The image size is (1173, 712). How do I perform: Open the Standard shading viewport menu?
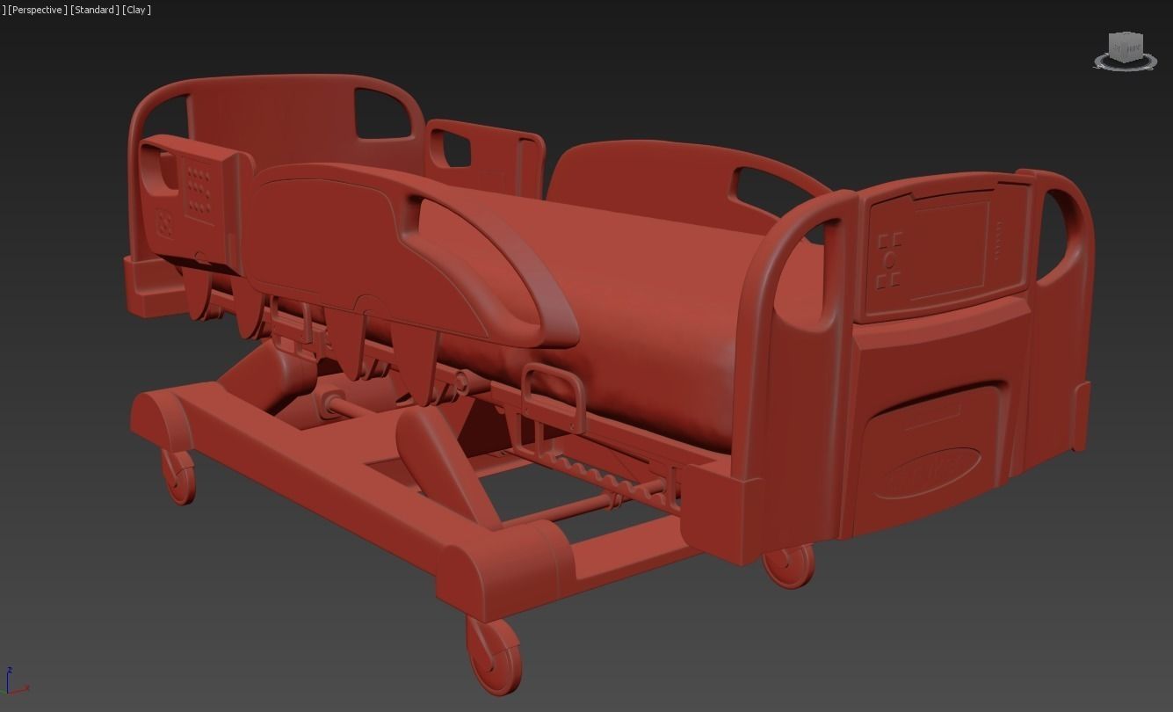point(95,10)
